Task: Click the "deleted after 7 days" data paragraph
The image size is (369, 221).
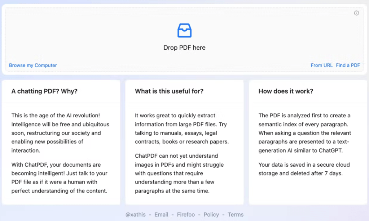Action: click(x=304, y=169)
